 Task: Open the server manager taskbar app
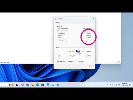[48, 85]
